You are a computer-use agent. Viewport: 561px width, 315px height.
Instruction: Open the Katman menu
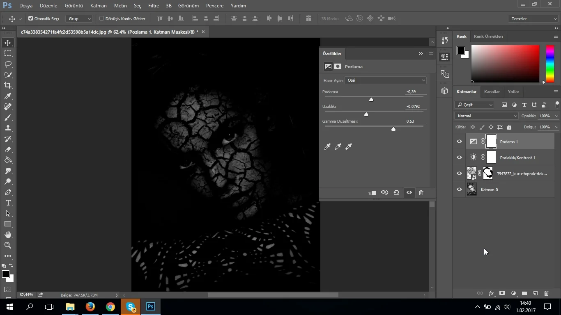[99, 6]
